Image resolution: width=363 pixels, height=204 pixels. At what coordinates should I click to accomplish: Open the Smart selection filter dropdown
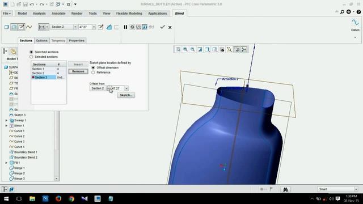356,189
